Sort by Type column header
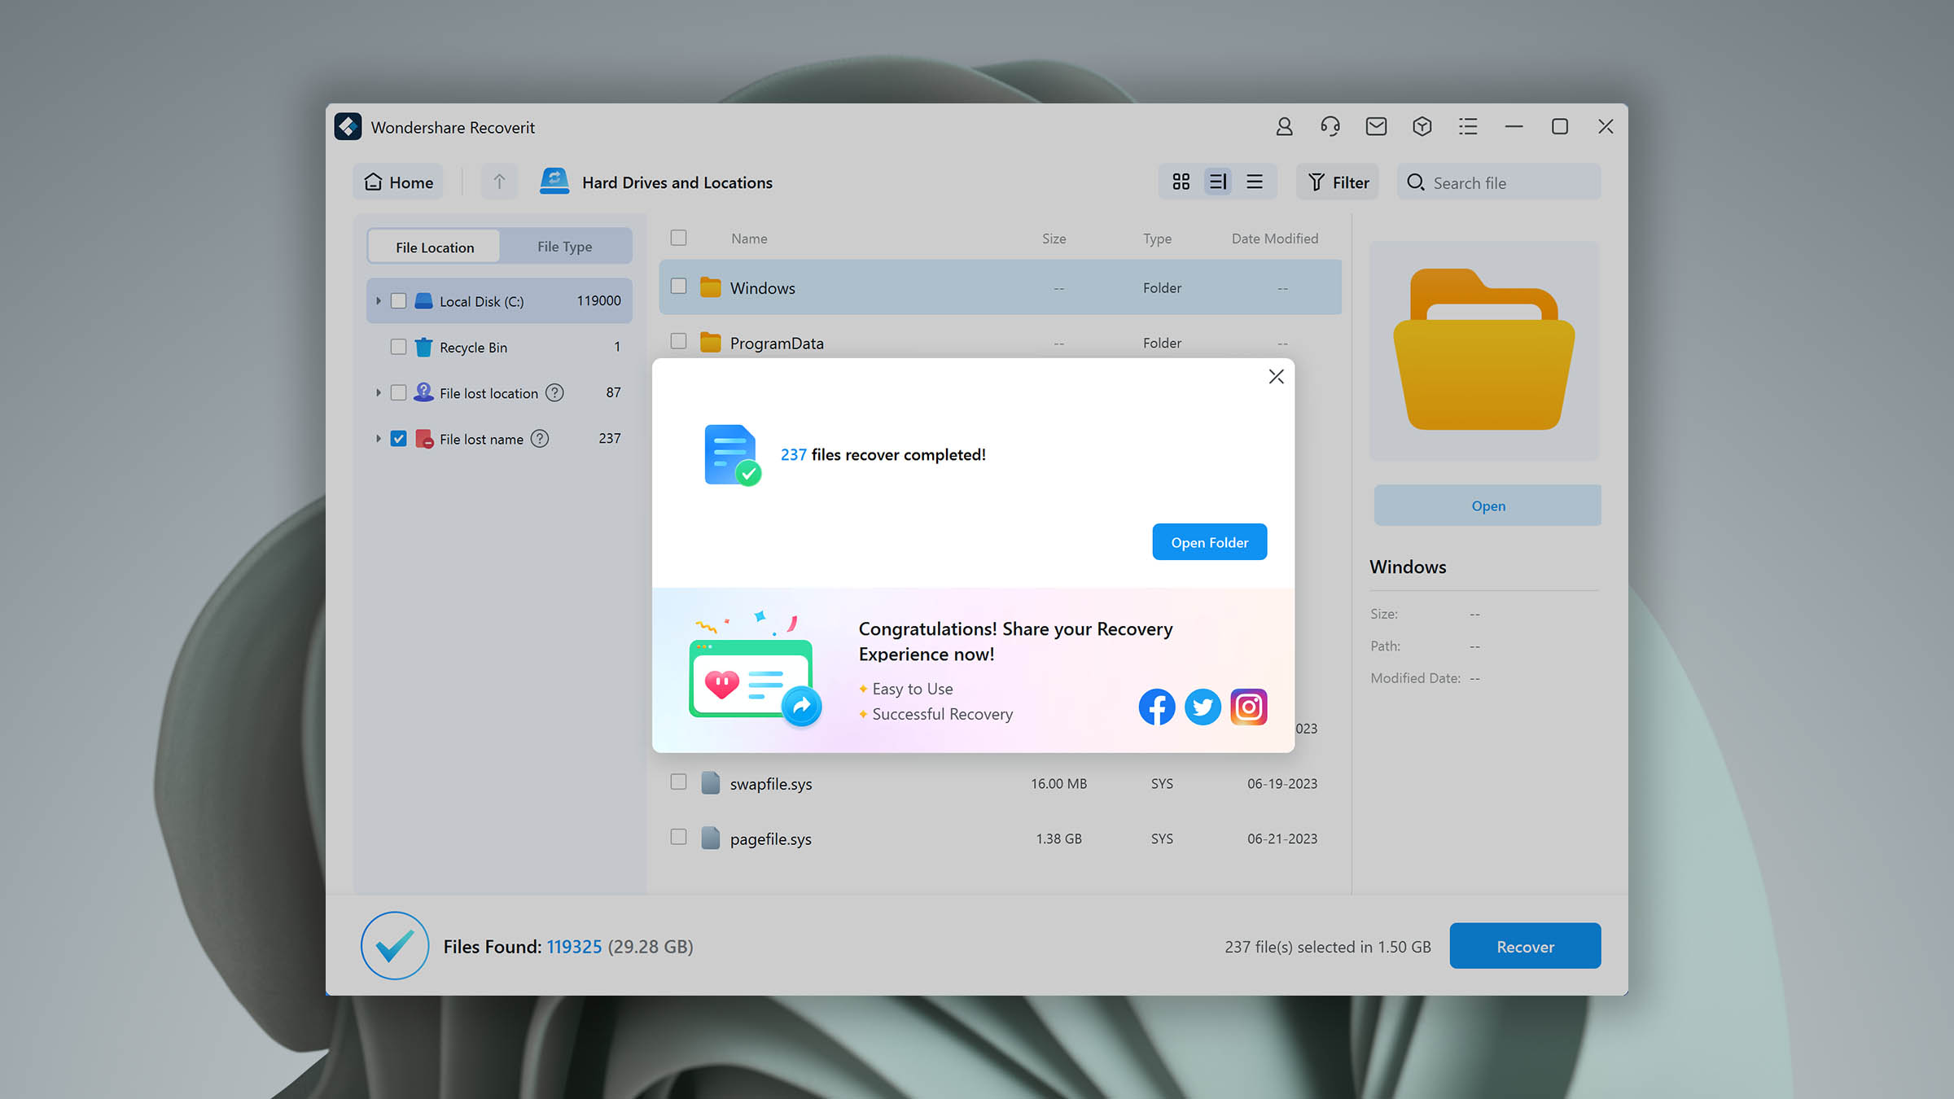The width and height of the screenshot is (1954, 1099). (1157, 239)
